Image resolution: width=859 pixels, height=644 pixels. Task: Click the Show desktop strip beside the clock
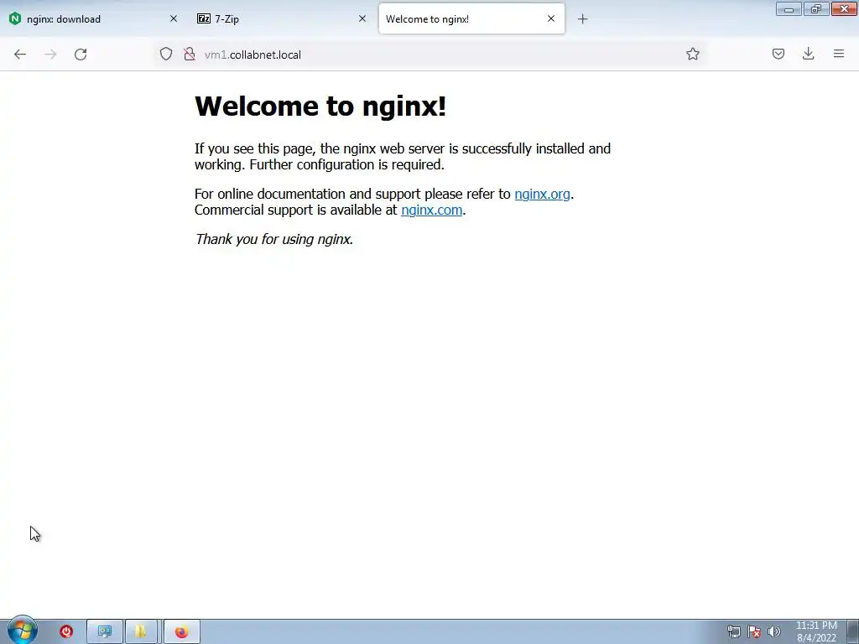coord(853,631)
